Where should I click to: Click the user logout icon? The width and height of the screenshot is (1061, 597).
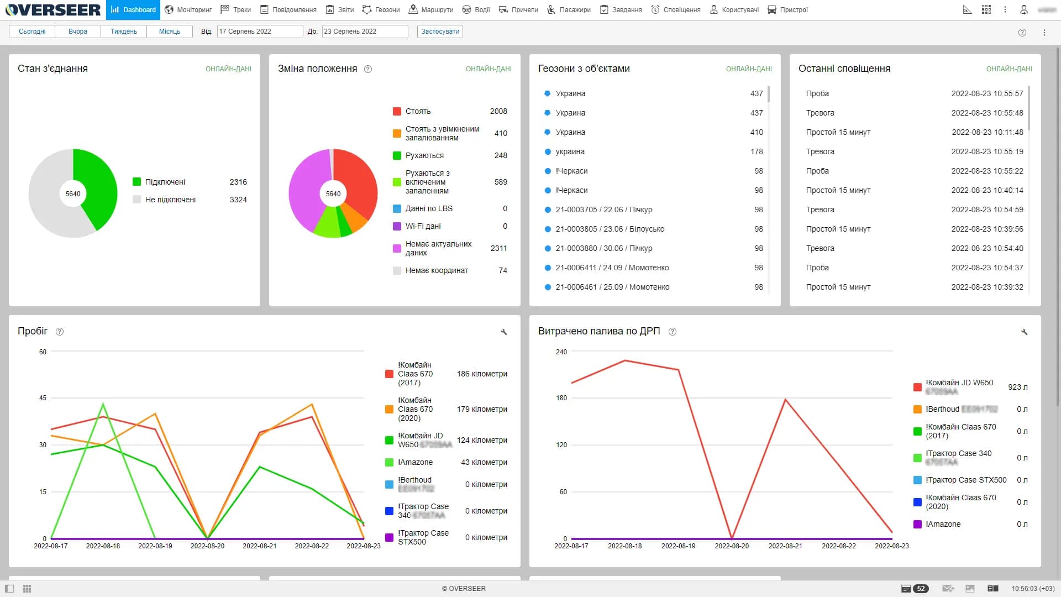click(1024, 10)
